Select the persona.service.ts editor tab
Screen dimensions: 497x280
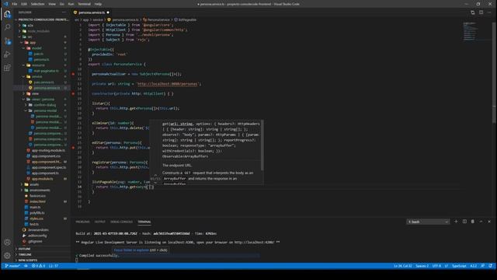click(x=92, y=12)
